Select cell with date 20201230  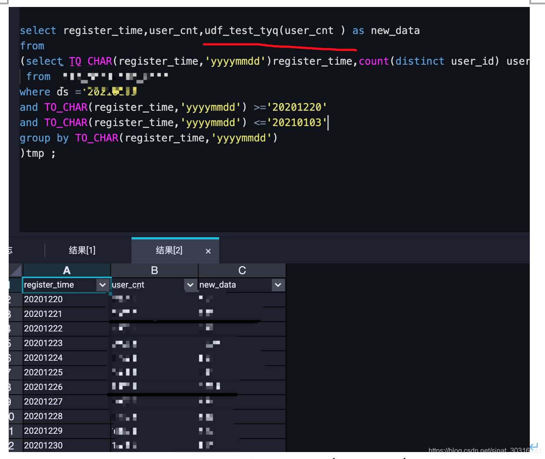pyautogui.click(x=66, y=446)
